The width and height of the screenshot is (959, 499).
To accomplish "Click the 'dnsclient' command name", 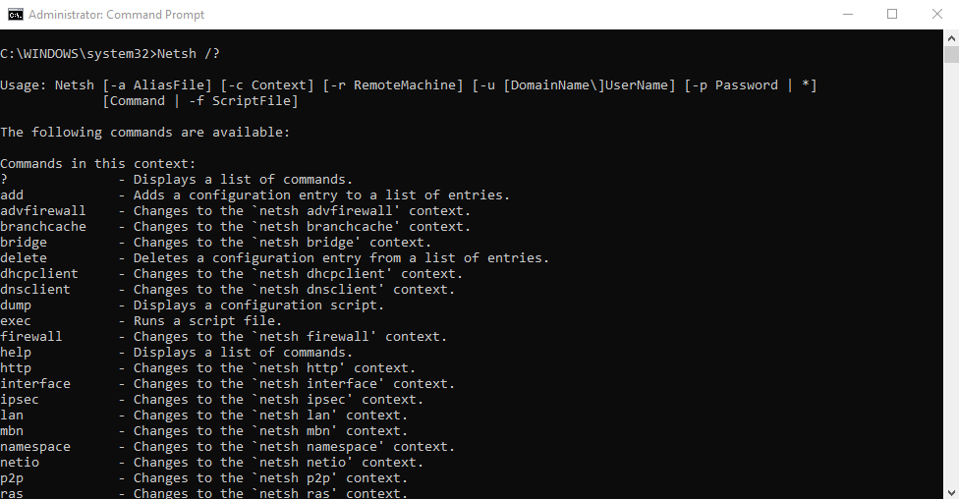I will tap(35, 289).
